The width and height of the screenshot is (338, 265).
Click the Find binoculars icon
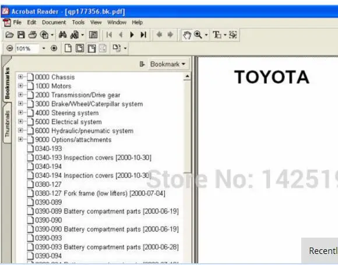click(x=62, y=35)
